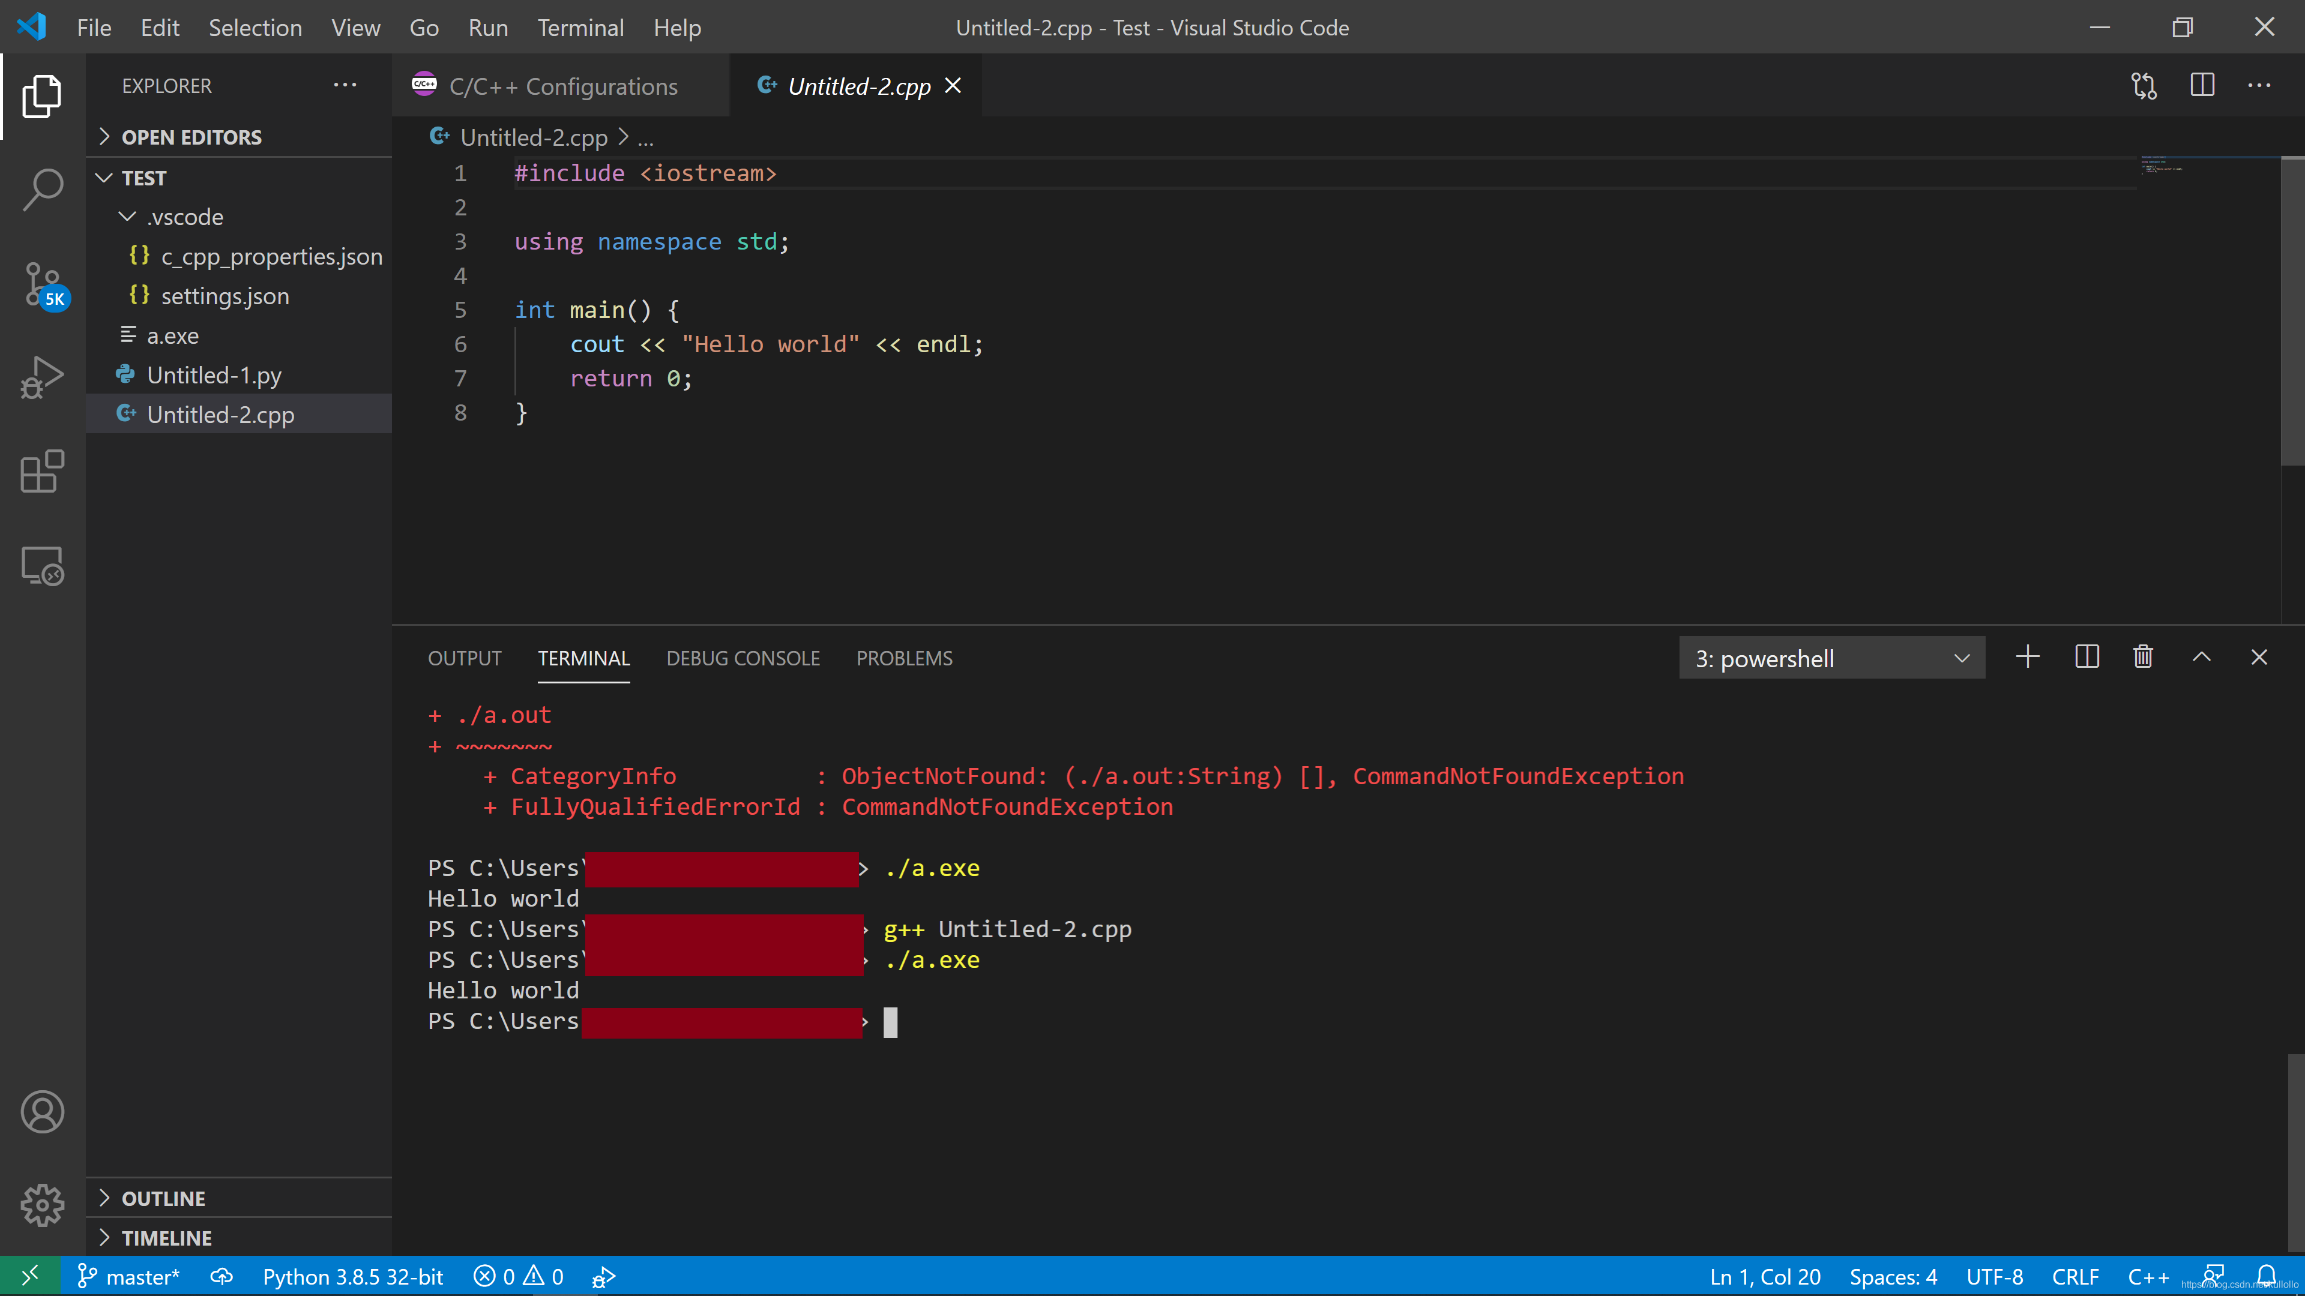Click the new terminal plus icon
2305x1296 pixels.
(2028, 658)
